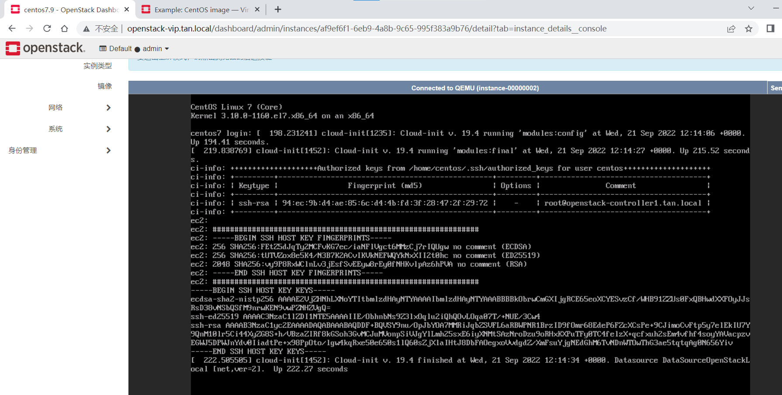This screenshot has width=782, height=395.
Task: Click the ssh-rsa AAAAB3NzaC1yc2E key line
Action: click(470, 334)
